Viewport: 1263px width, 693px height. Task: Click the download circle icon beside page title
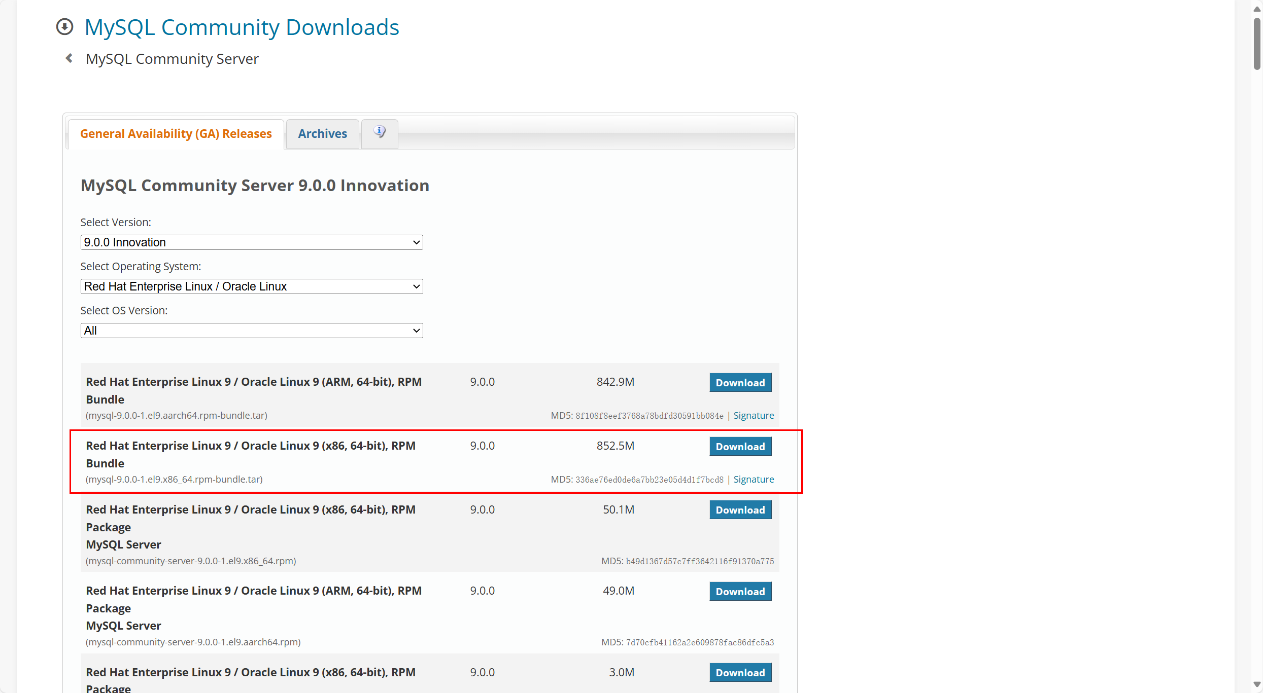pyautogui.click(x=64, y=27)
